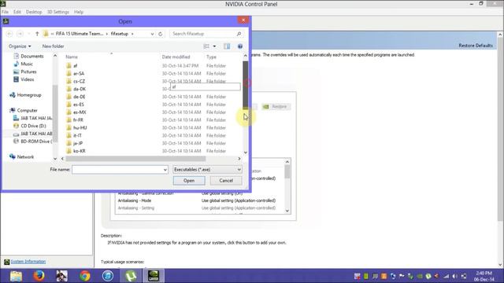Sort by Name column header
504x283 pixels.
tap(72, 57)
